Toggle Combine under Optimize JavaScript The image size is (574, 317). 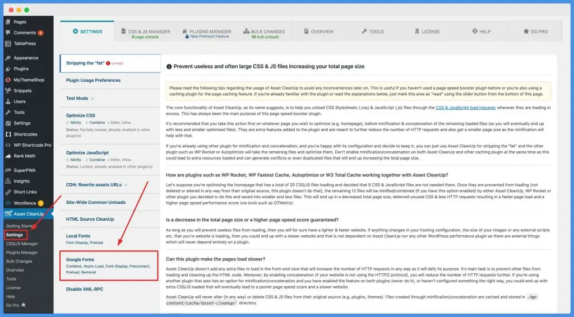[x=87, y=160]
